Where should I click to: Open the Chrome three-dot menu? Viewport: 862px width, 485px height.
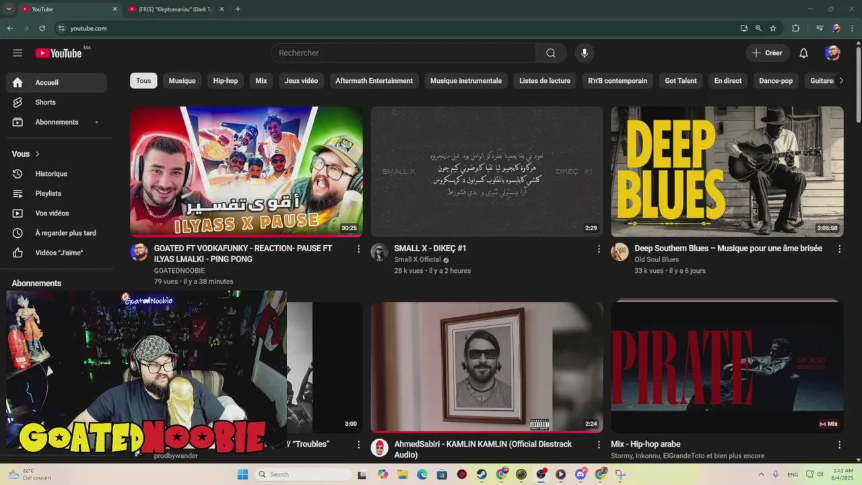click(851, 28)
